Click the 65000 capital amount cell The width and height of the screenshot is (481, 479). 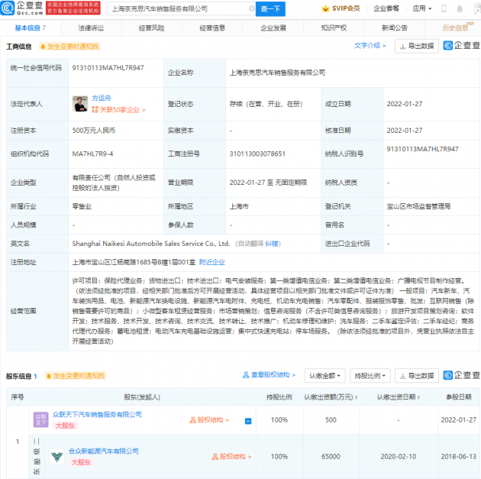[331, 457]
